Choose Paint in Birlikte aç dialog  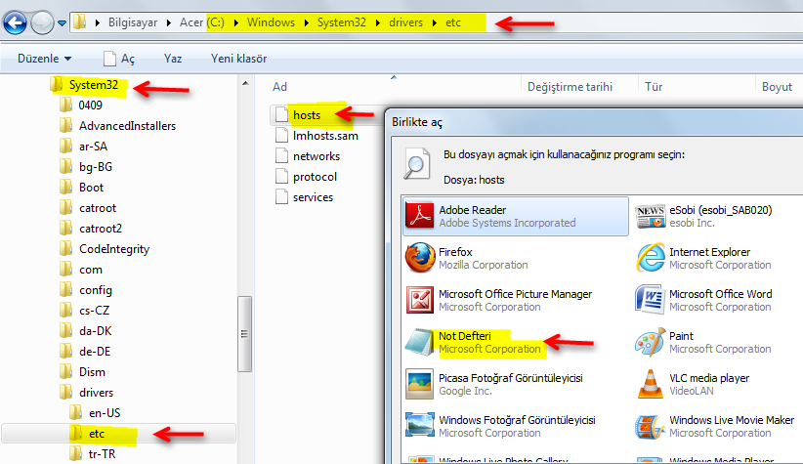point(703,342)
